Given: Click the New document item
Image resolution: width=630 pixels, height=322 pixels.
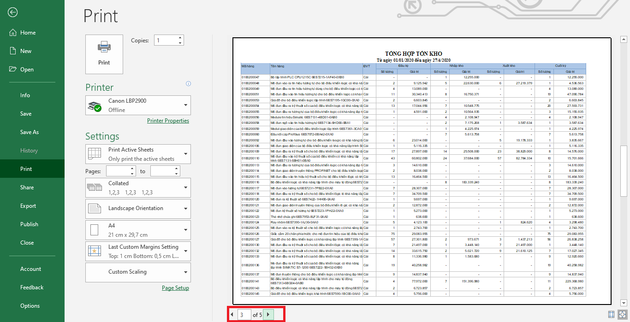Looking at the screenshot, I should (26, 51).
